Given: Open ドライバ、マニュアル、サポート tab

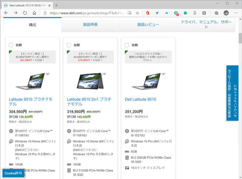Looking at the screenshot, I should click(x=206, y=24).
